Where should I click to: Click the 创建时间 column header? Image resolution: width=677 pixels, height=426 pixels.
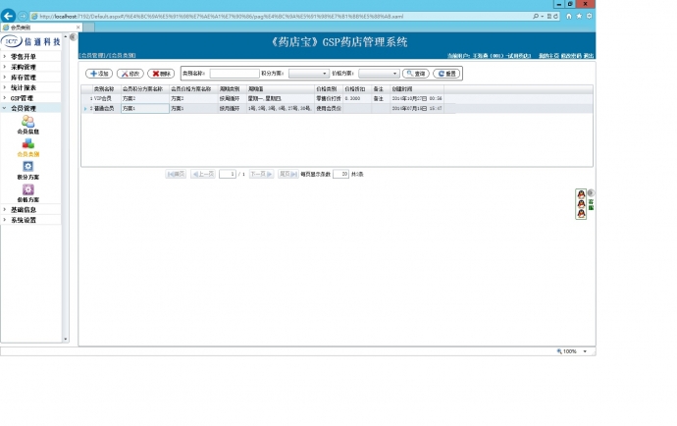[x=417, y=89]
